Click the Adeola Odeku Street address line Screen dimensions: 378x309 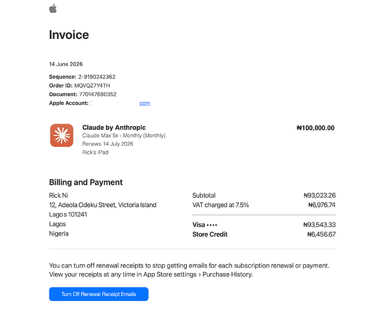coord(103,205)
